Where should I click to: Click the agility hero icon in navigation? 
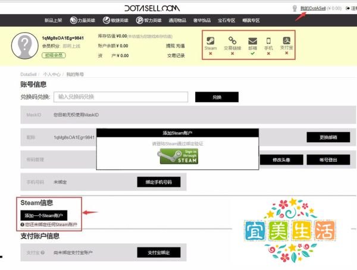pyautogui.click(x=107, y=20)
